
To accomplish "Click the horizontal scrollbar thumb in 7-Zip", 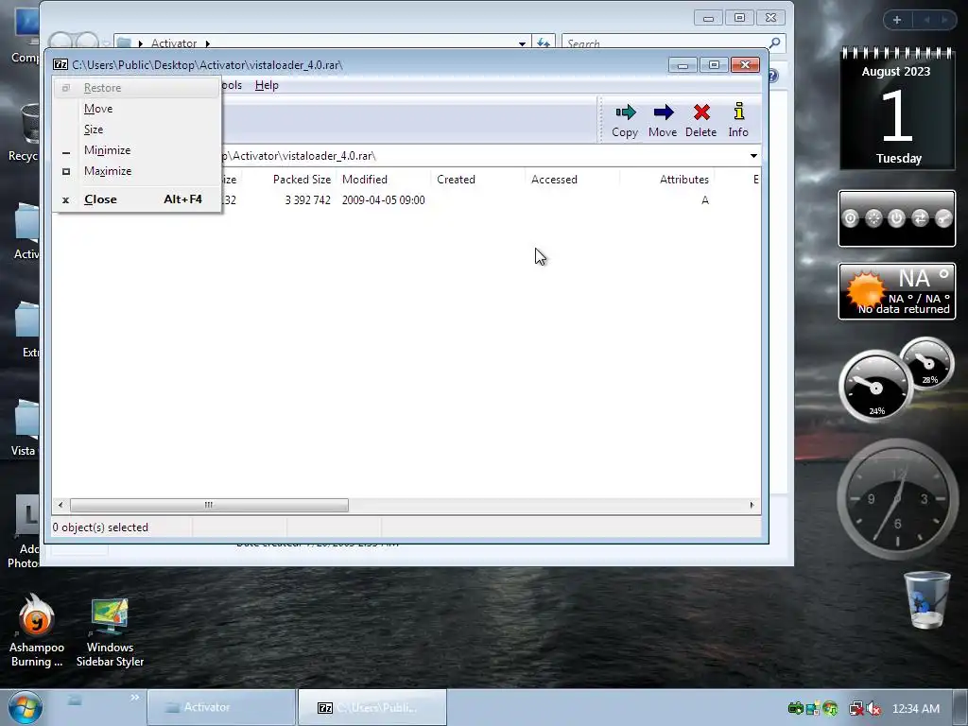I will 209,505.
